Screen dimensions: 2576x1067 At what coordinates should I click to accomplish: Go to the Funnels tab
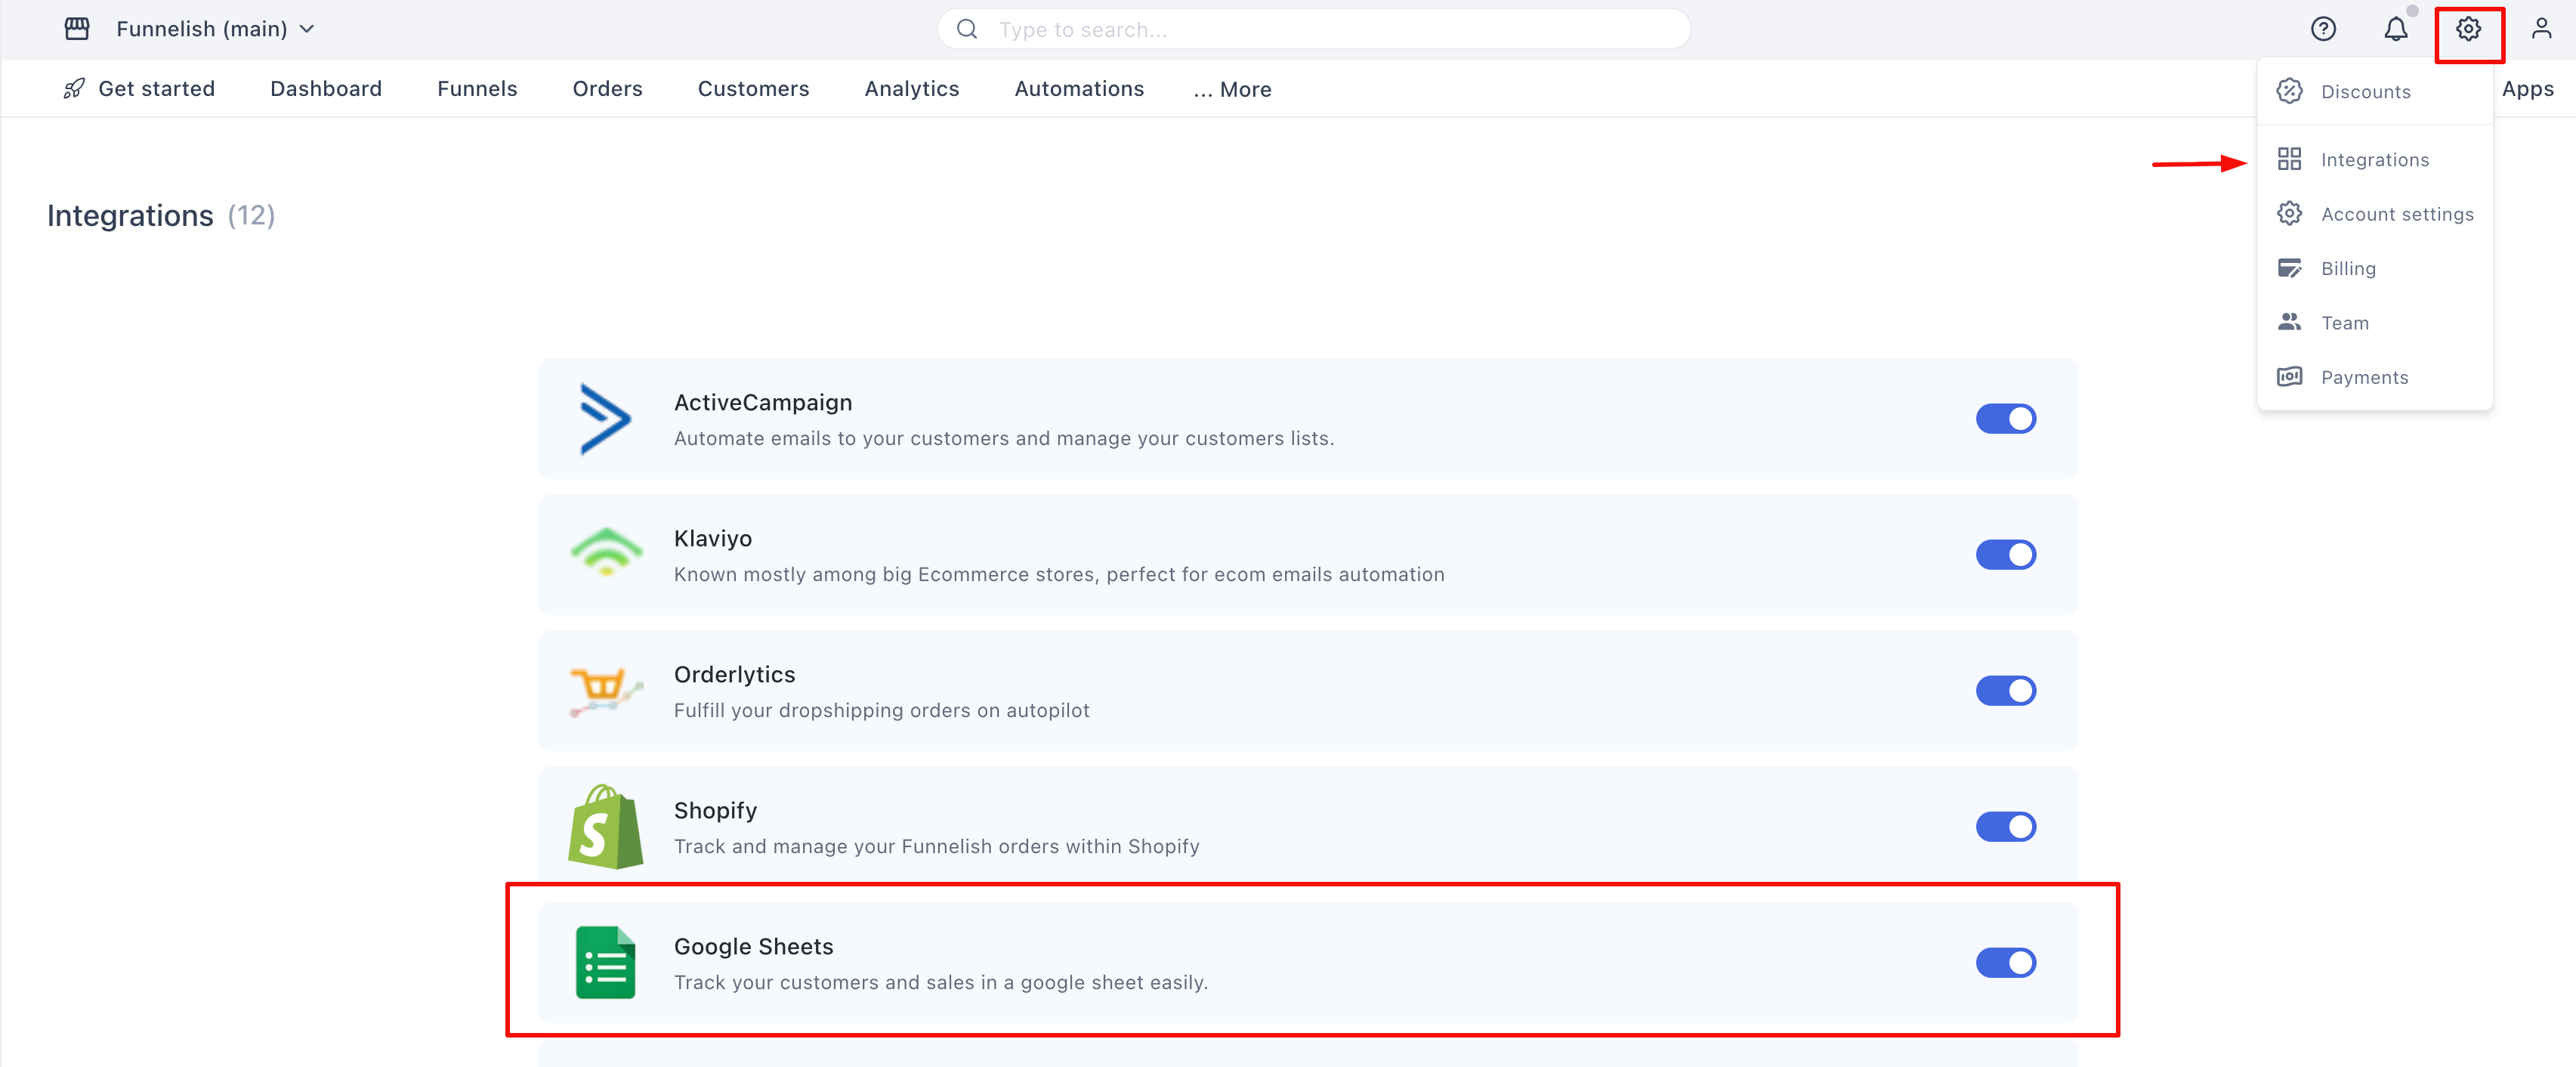click(477, 89)
